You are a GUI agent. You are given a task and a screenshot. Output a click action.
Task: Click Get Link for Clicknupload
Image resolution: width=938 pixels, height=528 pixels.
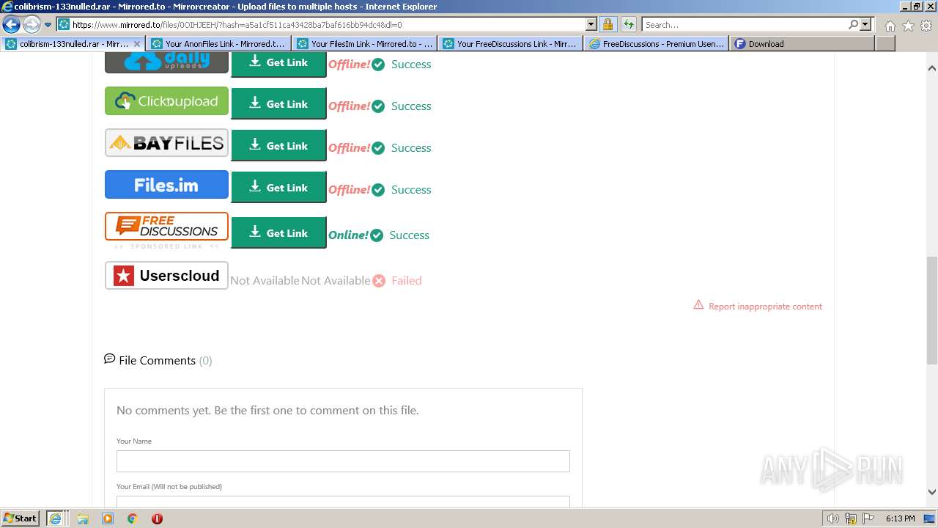pyautogui.click(x=278, y=103)
